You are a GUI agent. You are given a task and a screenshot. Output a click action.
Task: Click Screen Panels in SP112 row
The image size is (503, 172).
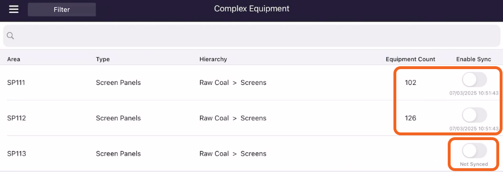coord(119,118)
